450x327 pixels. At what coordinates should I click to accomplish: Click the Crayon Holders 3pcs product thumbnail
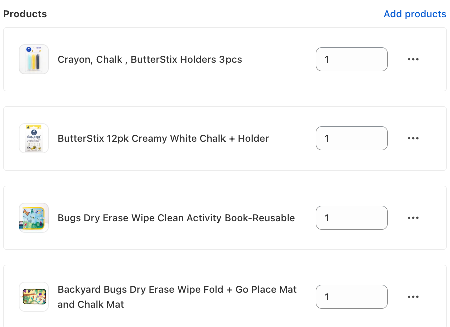[34, 59]
